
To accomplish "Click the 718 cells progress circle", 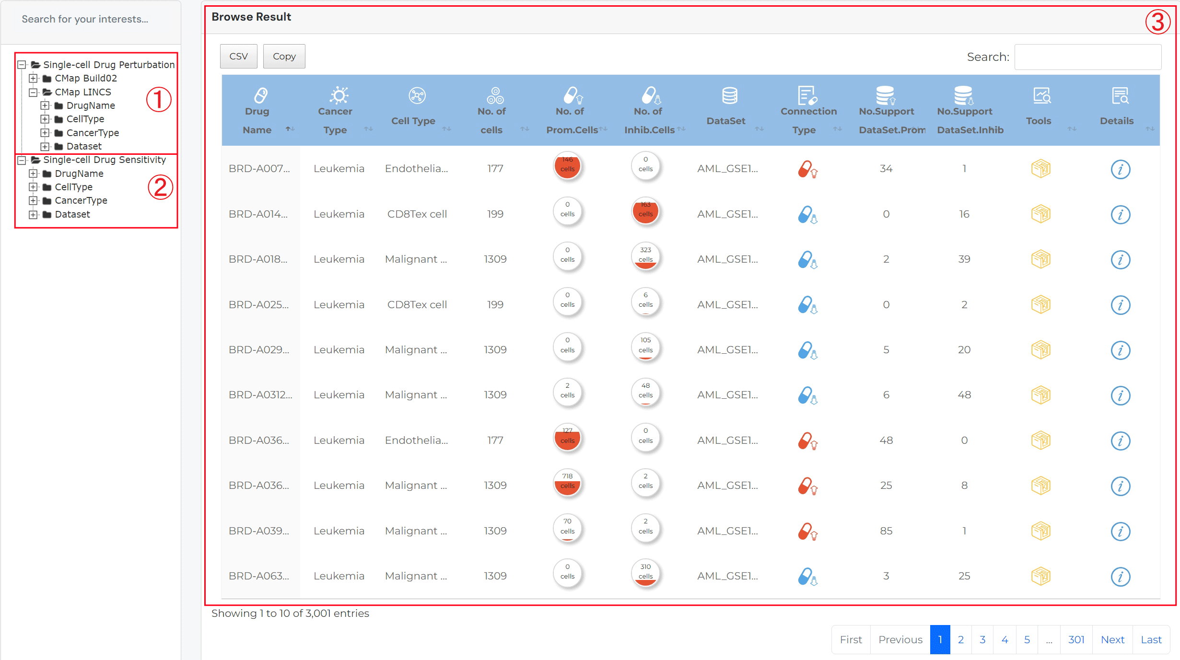I will (567, 482).
